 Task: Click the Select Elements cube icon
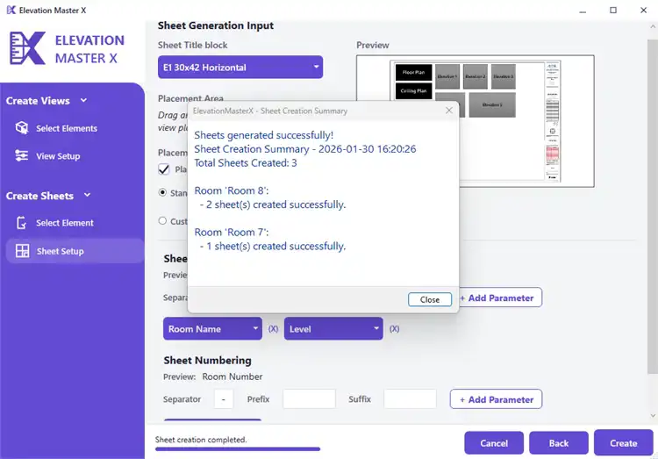point(22,128)
